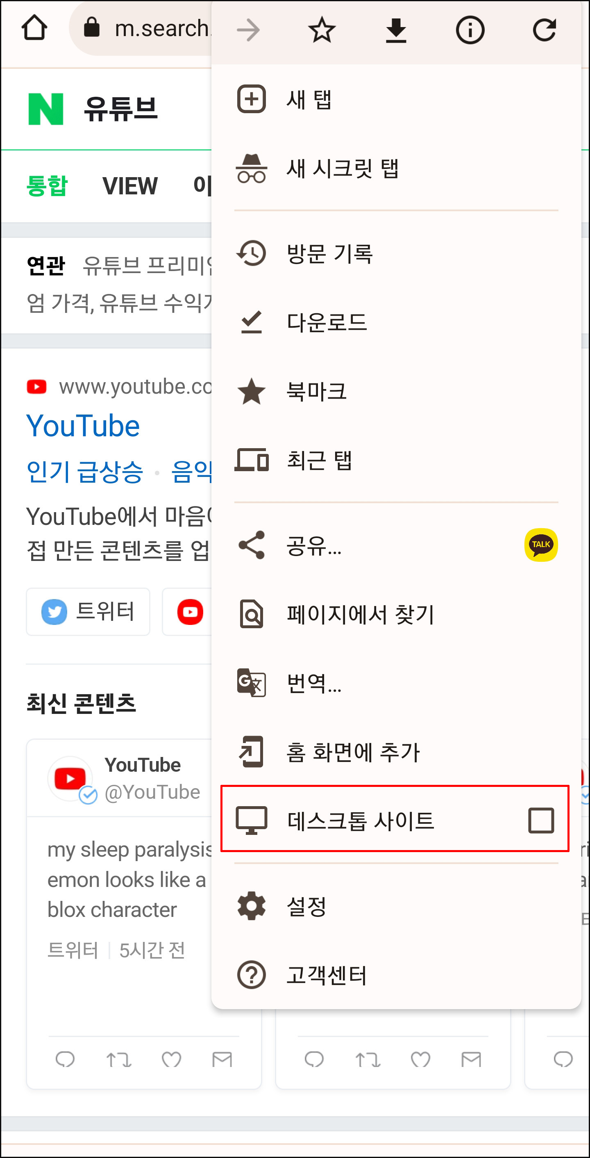Click retweet icon on first tweet card

click(118, 1060)
